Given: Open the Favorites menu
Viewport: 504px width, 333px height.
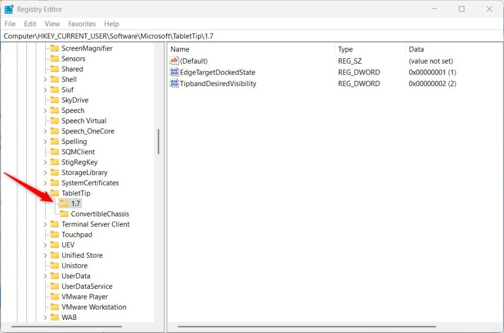Looking at the screenshot, I should (x=82, y=24).
